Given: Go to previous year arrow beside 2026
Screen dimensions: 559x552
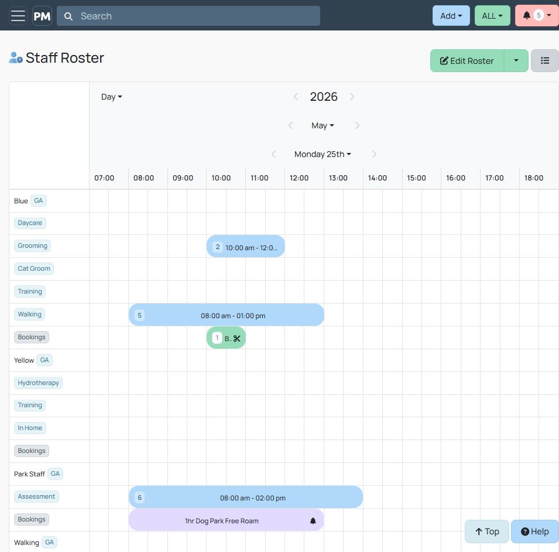Looking at the screenshot, I should point(296,97).
